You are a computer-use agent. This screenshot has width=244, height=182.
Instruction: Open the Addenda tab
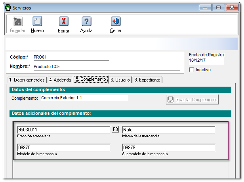(60, 80)
